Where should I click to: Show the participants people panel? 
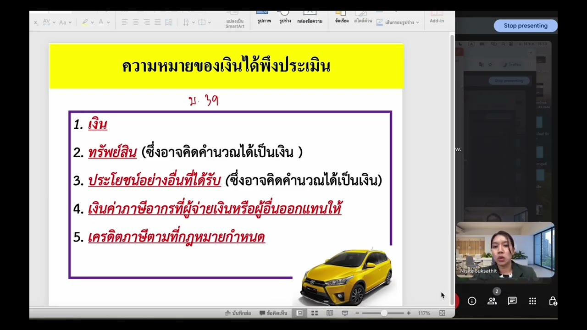coord(492,301)
